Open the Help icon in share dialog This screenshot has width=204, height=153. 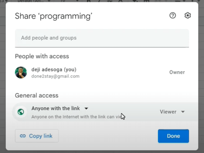pos(173,16)
